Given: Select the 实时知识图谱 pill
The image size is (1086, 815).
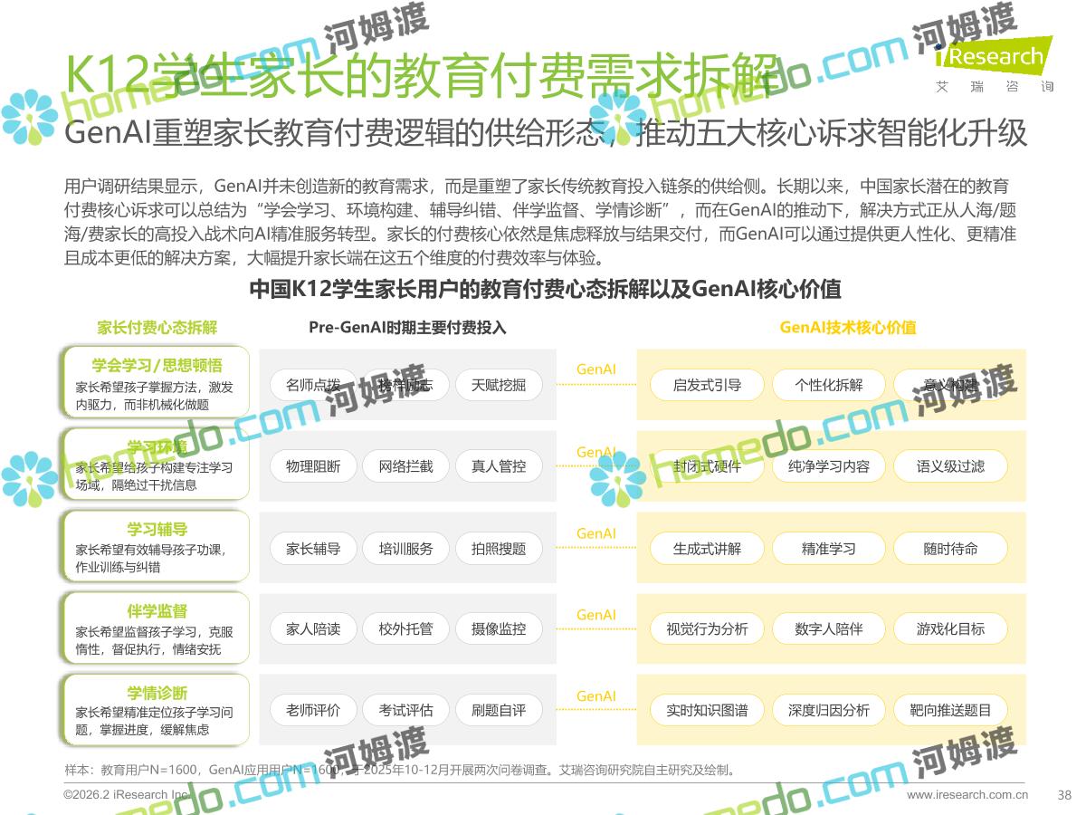Looking at the screenshot, I should (706, 711).
